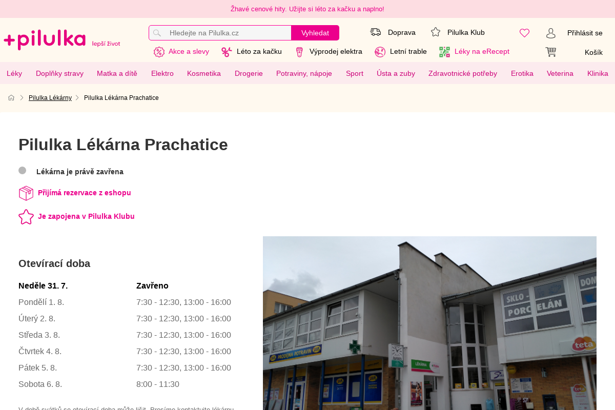Click the Středa 3. 8. row label
Image resolution: width=615 pixels, height=410 pixels.
click(x=39, y=335)
